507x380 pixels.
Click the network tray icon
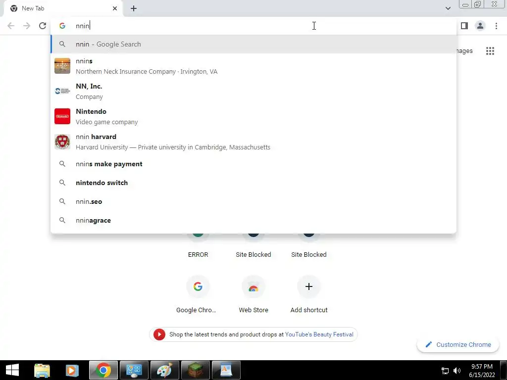click(445, 371)
